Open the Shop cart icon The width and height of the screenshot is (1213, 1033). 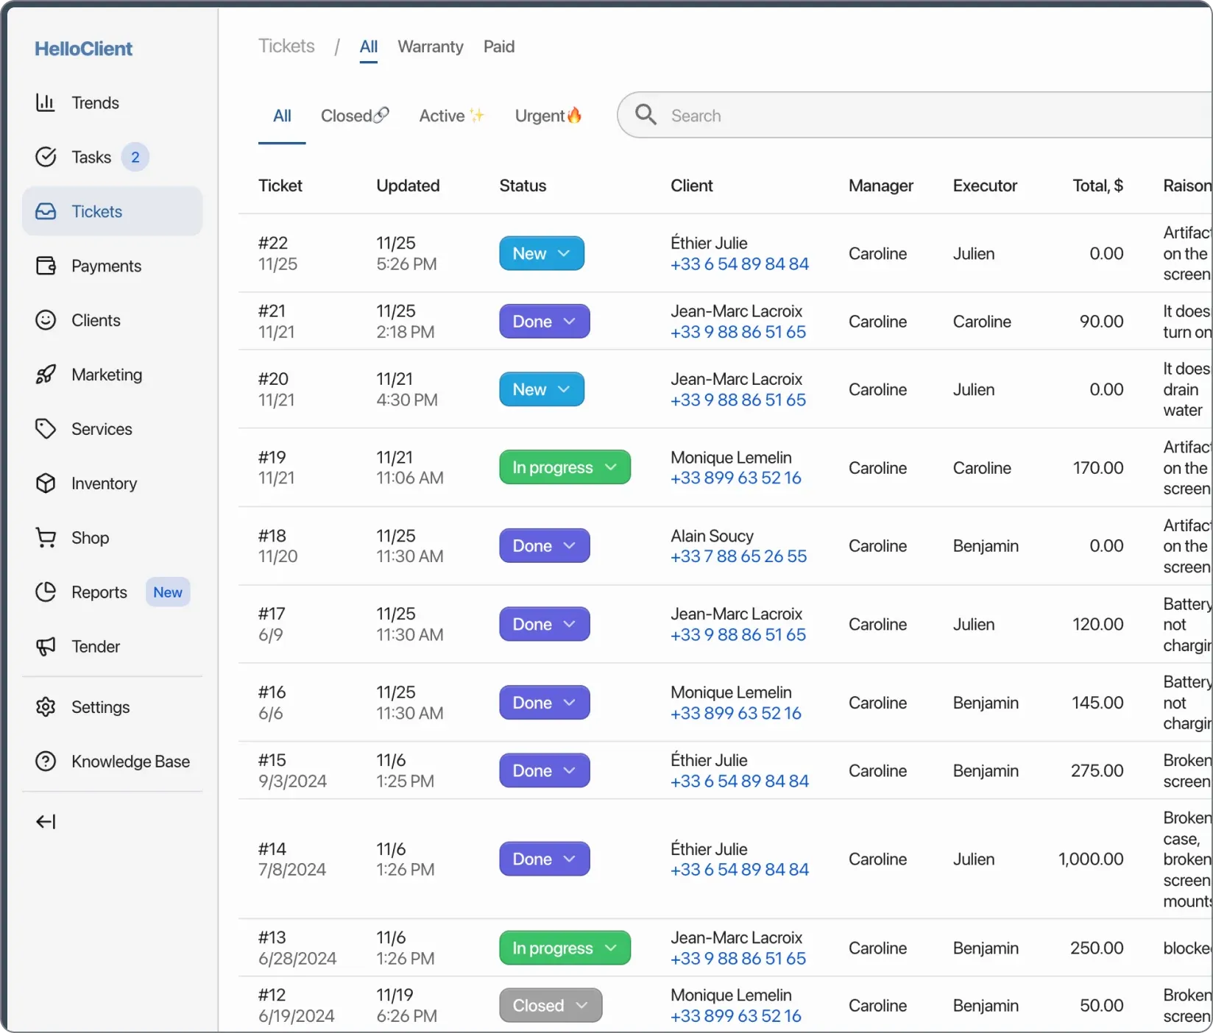[46, 538]
